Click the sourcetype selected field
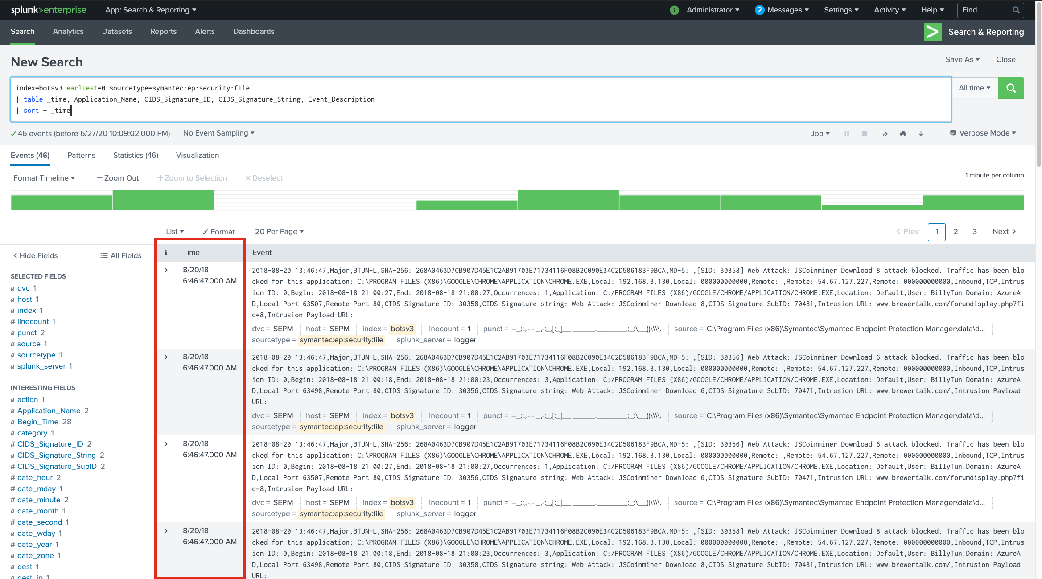Image resolution: width=1042 pixels, height=579 pixels. 36,355
